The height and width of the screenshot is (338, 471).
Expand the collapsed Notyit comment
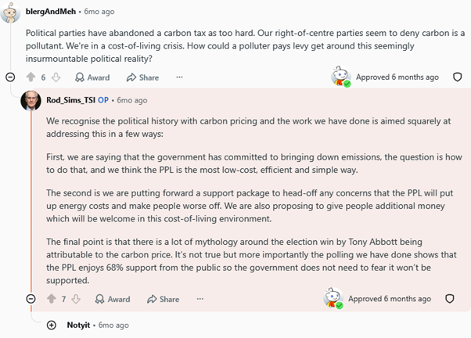tap(52, 325)
